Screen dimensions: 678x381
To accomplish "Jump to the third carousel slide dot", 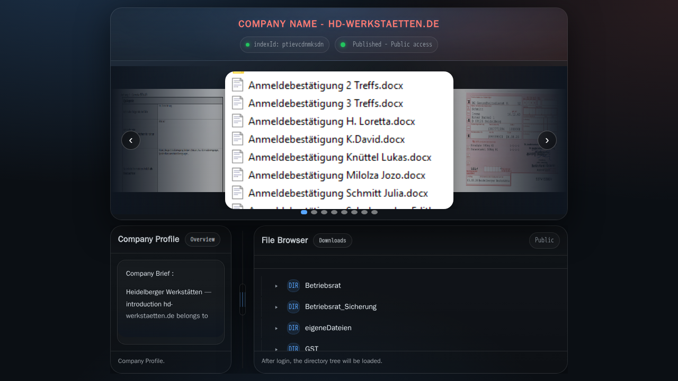I will 324,212.
